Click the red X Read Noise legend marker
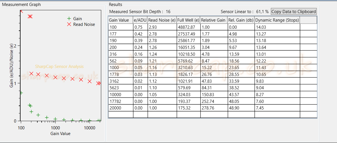Viewport: 337px width, 143px height. coord(69,24)
